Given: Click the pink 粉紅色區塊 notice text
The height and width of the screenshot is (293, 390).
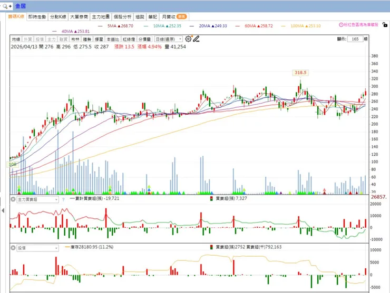Looking at the screenshot, I should tap(361, 25).
